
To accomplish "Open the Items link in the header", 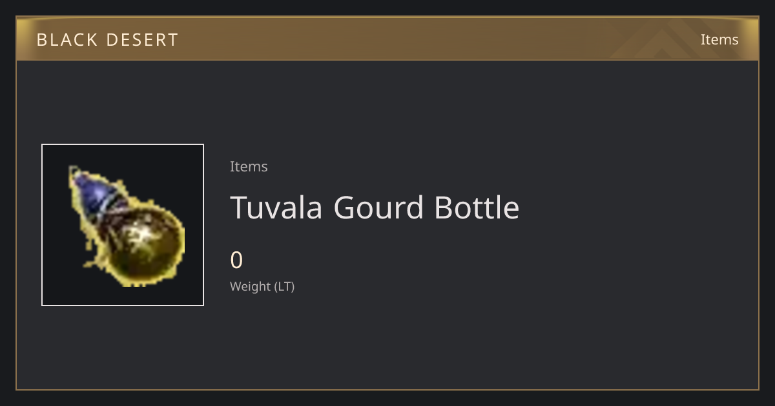I will point(719,39).
